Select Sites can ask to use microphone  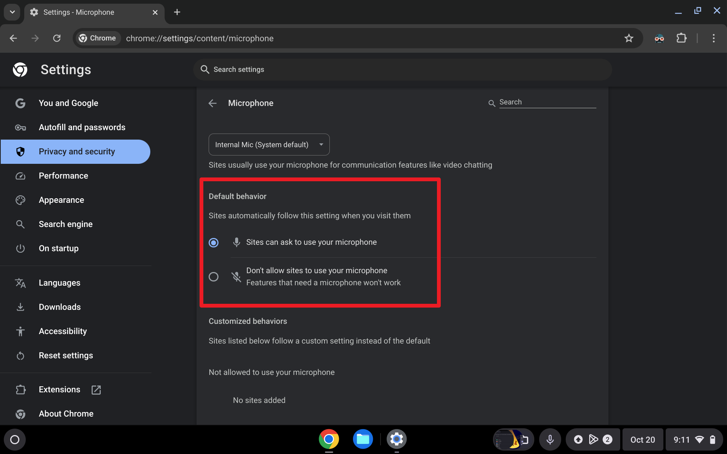(x=213, y=242)
